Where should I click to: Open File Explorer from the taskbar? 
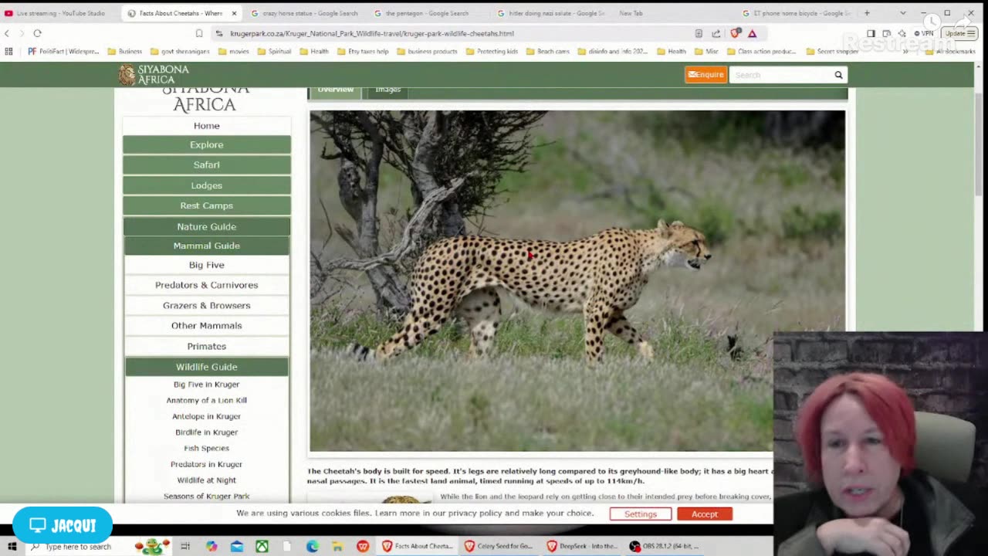click(337, 547)
